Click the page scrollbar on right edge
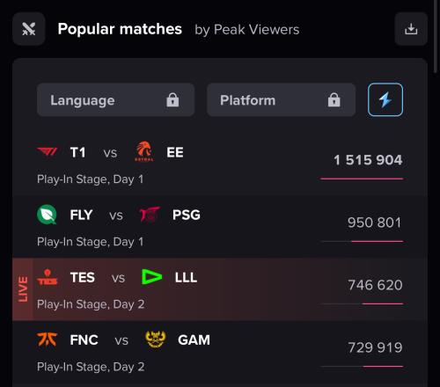The width and height of the screenshot is (440, 387). (436, 36)
